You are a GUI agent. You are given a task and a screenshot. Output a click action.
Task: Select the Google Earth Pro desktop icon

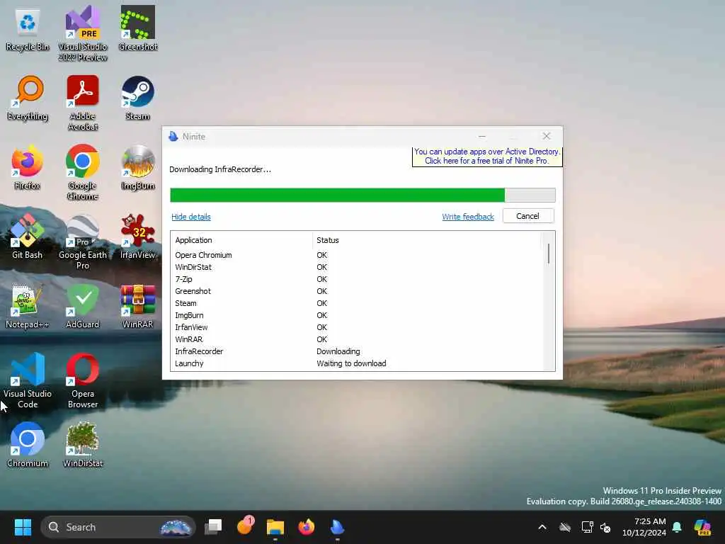click(x=83, y=242)
